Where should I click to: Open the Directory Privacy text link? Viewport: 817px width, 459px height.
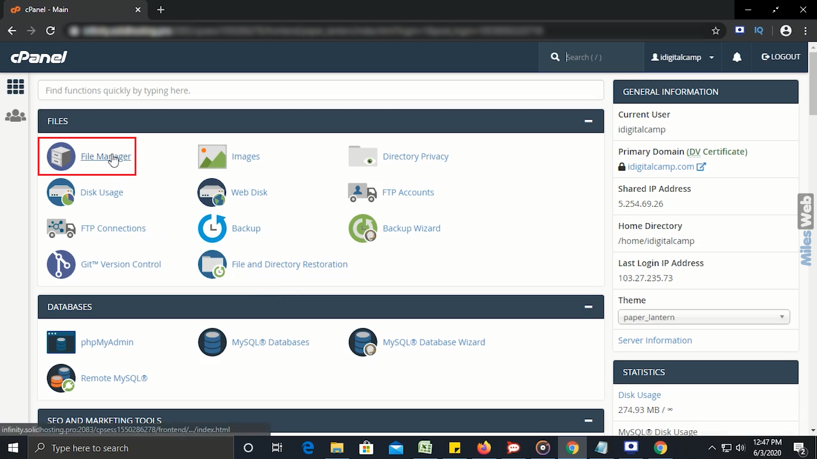point(416,157)
